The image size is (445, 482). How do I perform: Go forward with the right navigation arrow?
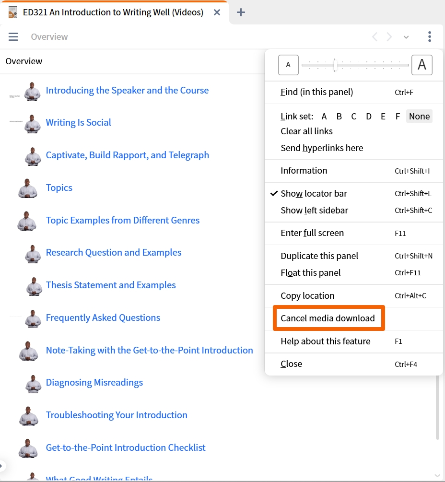(389, 37)
